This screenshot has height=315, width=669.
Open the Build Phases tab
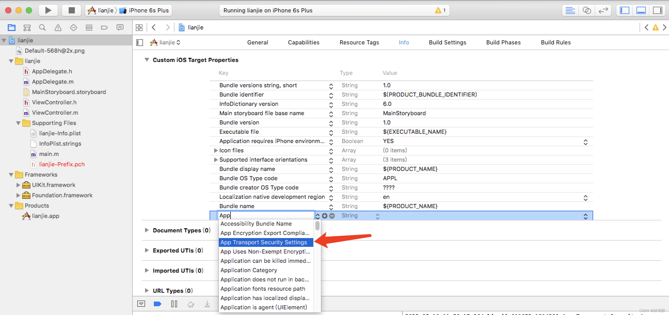point(503,42)
